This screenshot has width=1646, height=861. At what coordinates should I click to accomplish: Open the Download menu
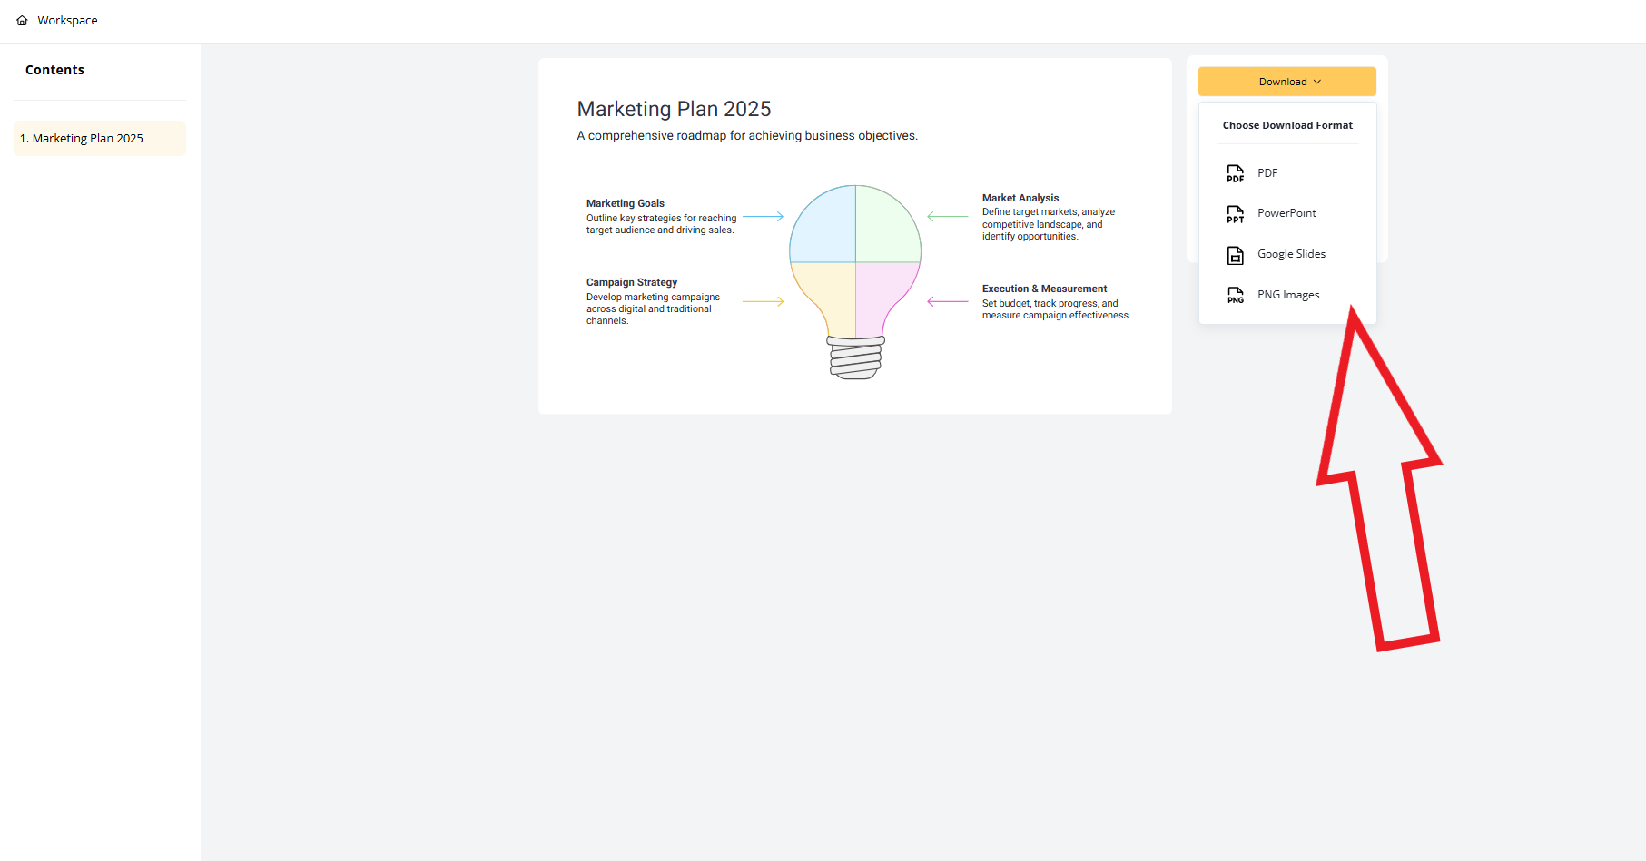click(x=1286, y=81)
